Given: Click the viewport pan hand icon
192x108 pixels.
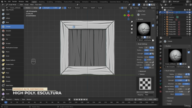Looking at the screenshot, I should click(132, 25).
